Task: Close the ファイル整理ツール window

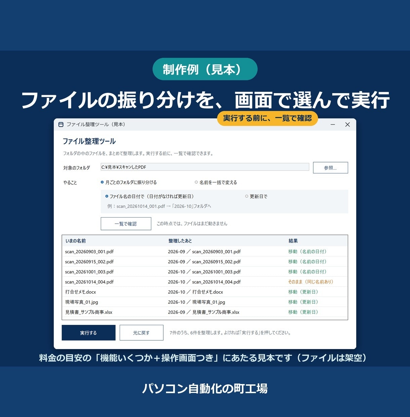Action: 347,124
